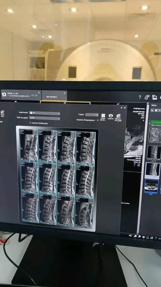161x287 pixels.
Task: Expand the Taille du papier dropdown
Action: point(45,118)
